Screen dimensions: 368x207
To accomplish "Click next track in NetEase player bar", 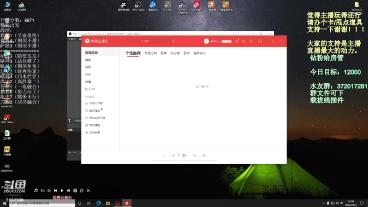I will pos(195,155).
